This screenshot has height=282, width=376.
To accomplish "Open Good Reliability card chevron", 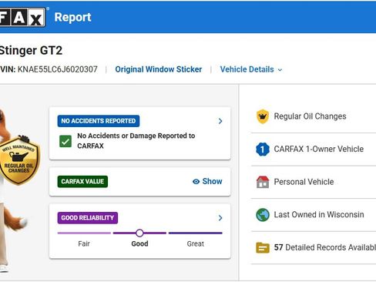I will click(220, 218).
